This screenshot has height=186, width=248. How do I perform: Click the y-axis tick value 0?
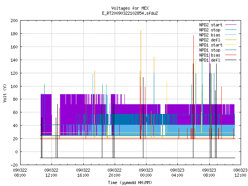[x=16, y=152]
